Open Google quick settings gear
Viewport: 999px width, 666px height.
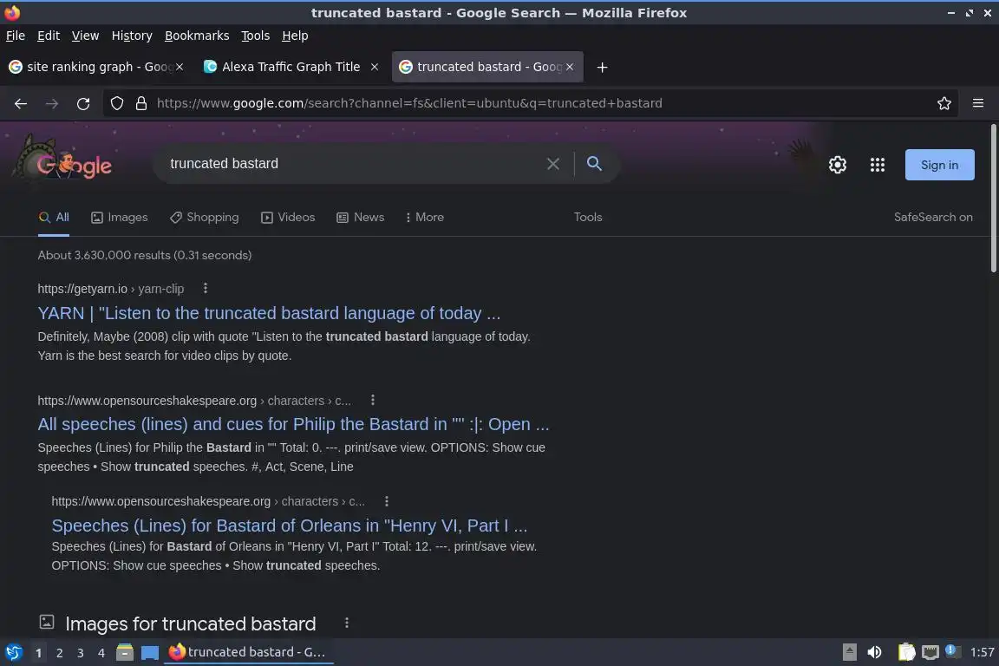[x=837, y=165]
